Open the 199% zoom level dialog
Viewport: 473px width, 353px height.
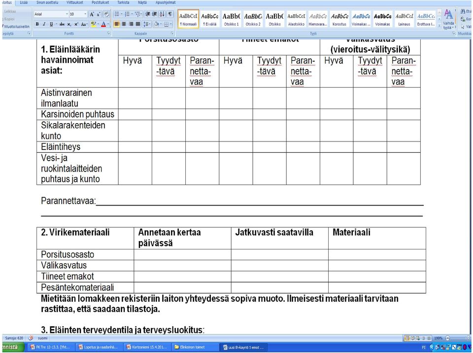(x=439, y=338)
